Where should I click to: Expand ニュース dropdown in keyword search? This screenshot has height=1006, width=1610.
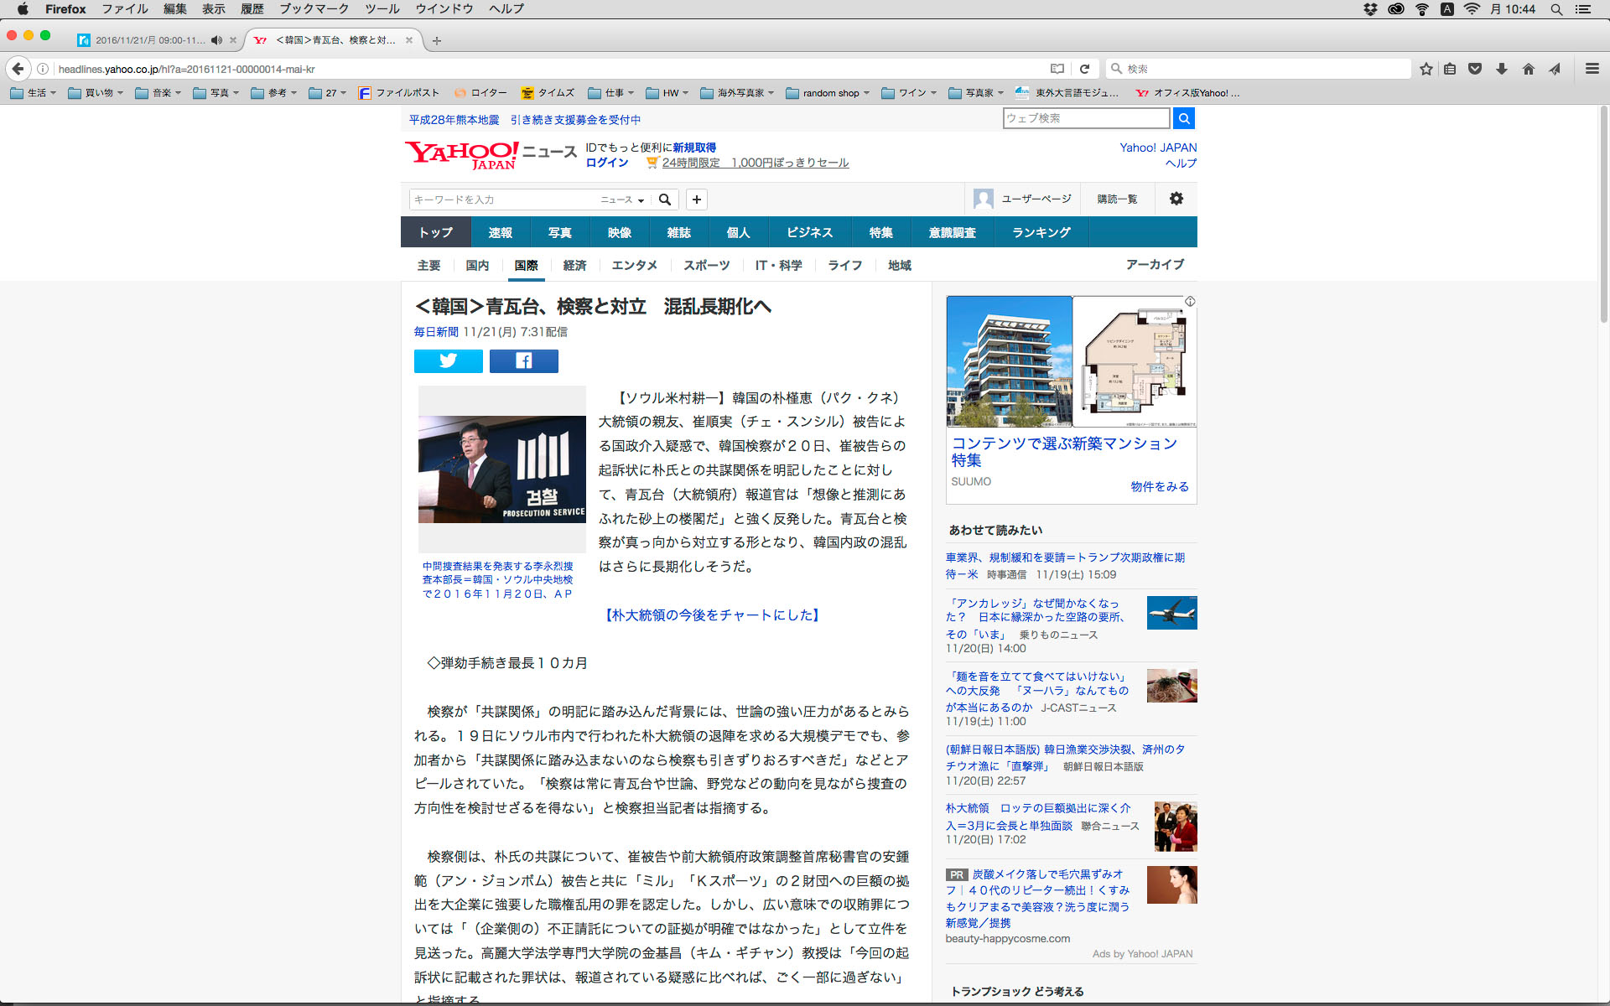click(x=622, y=200)
